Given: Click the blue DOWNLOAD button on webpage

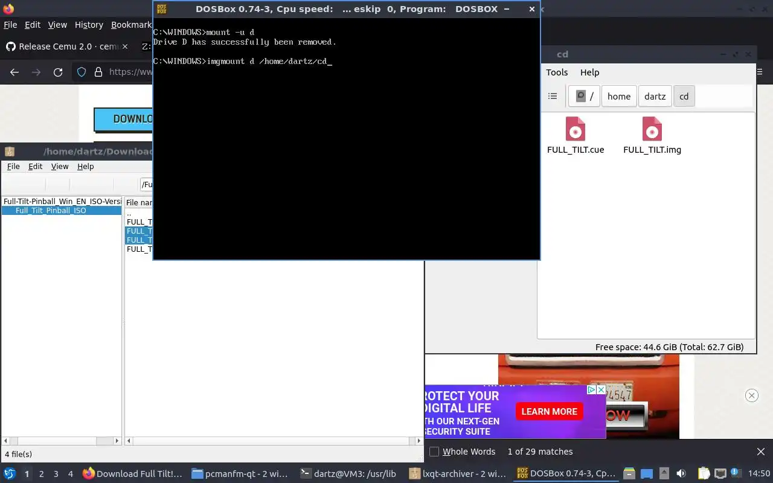Looking at the screenshot, I should pyautogui.click(x=123, y=119).
